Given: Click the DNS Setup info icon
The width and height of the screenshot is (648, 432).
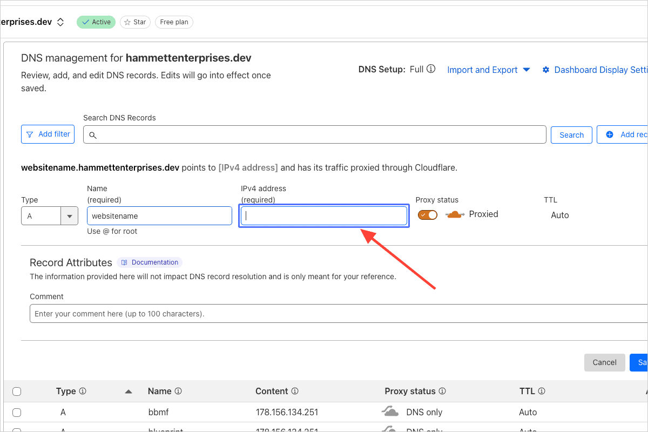Looking at the screenshot, I should click(x=431, y=70).
